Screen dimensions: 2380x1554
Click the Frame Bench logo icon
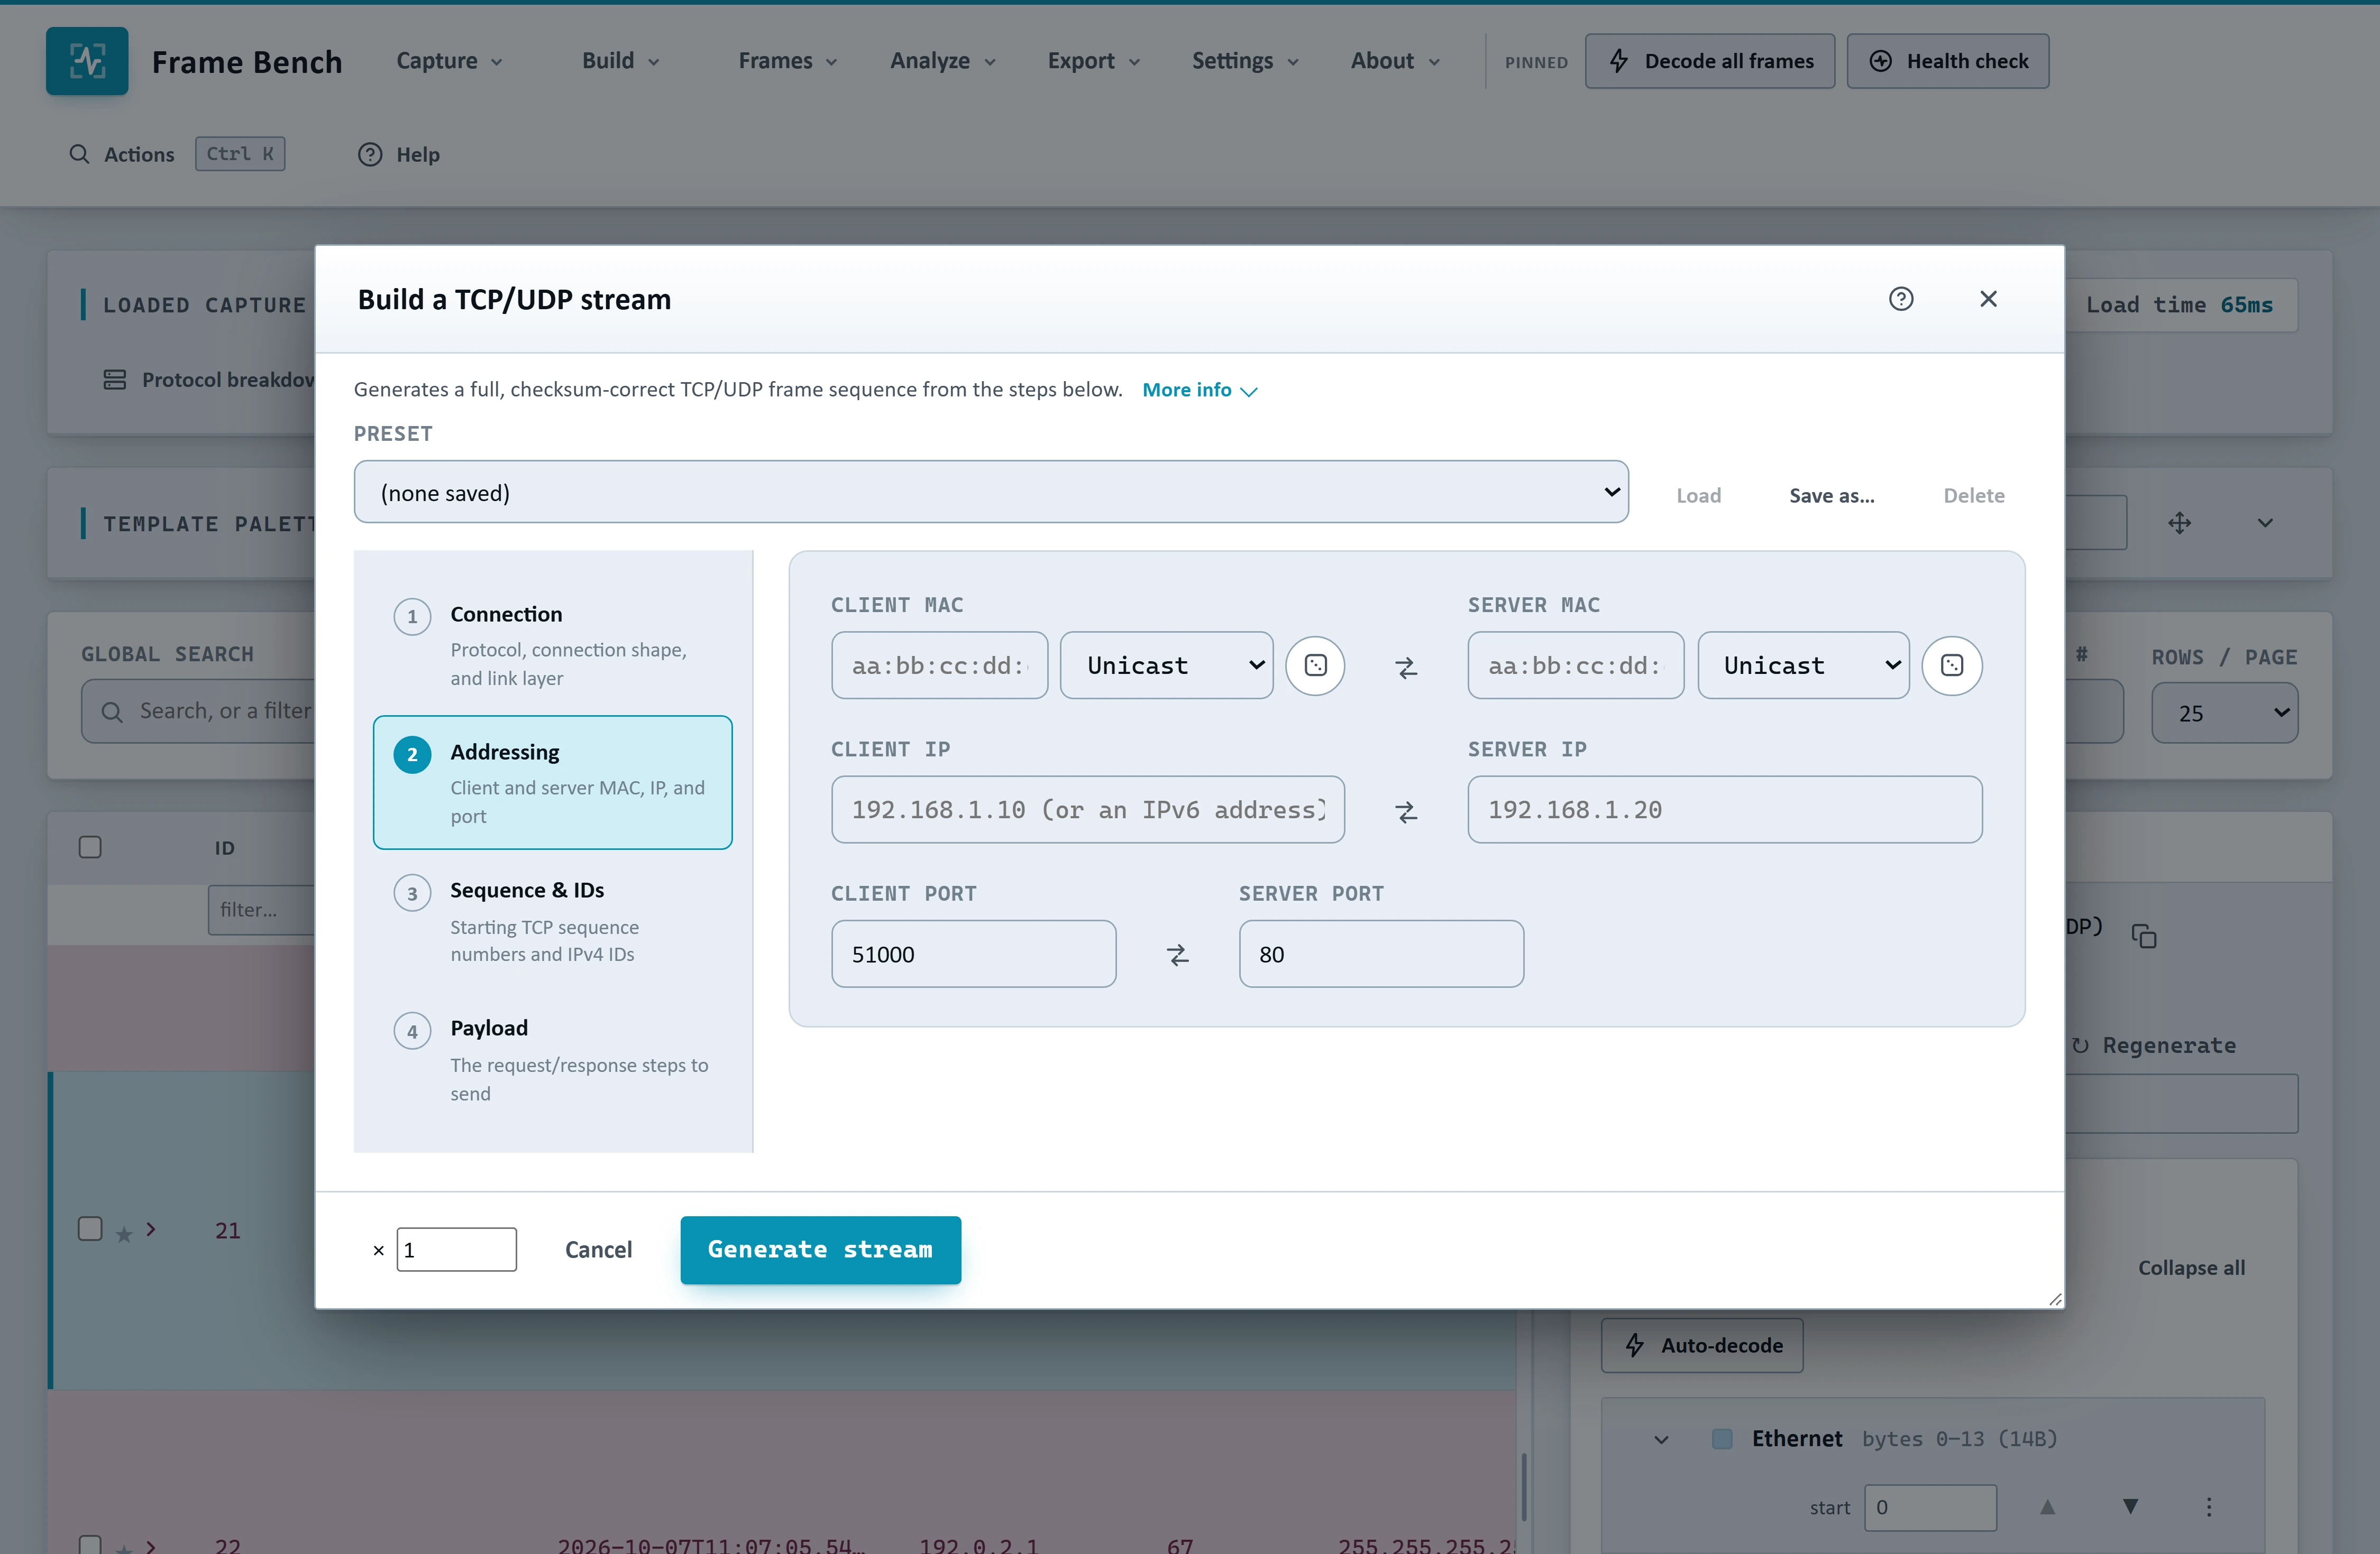pyautogui.click(x=87, y=61)
